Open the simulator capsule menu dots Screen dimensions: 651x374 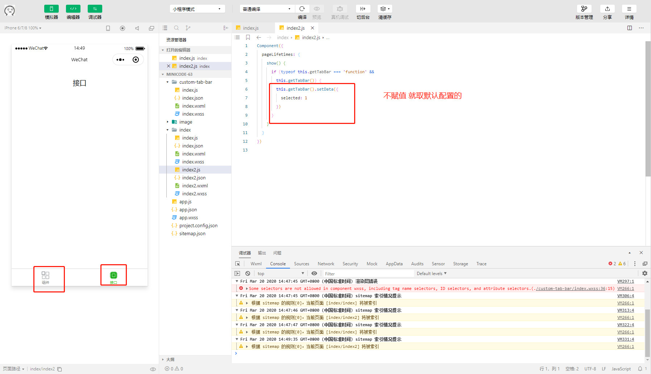pos(120,60)
